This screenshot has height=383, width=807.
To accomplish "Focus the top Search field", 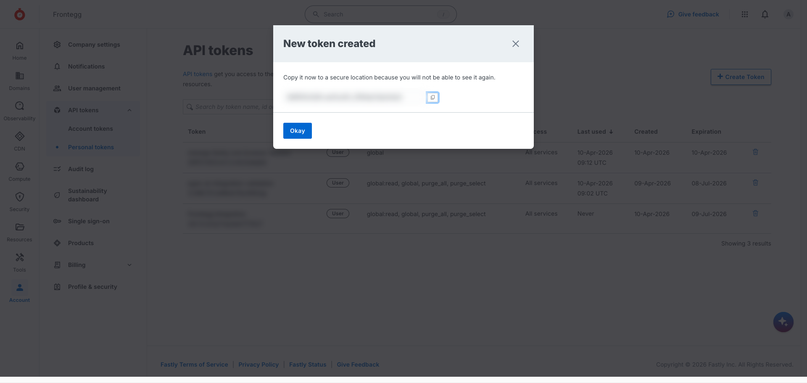I will click(x=380, y=14).
